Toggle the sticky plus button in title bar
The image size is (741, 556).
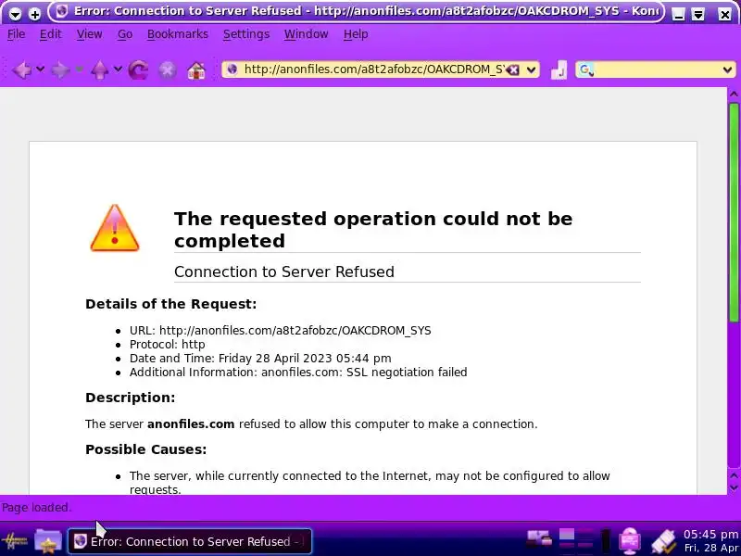[x=34, y=14]
